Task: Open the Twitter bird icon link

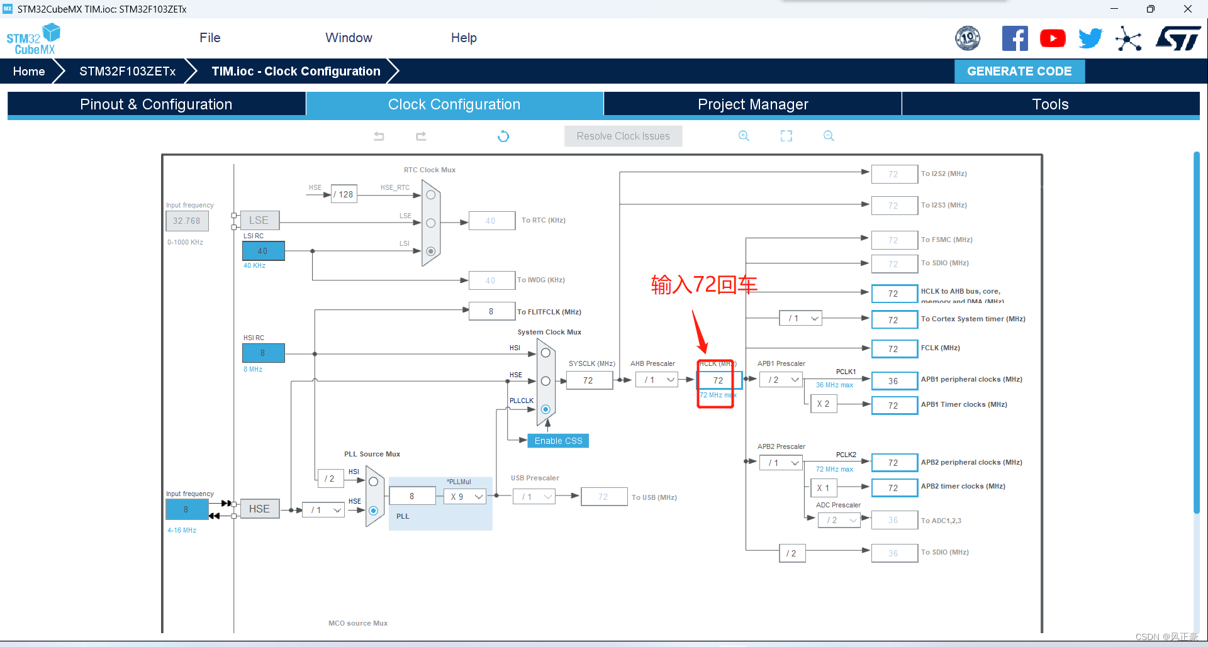Action: tap(1090, 38)
